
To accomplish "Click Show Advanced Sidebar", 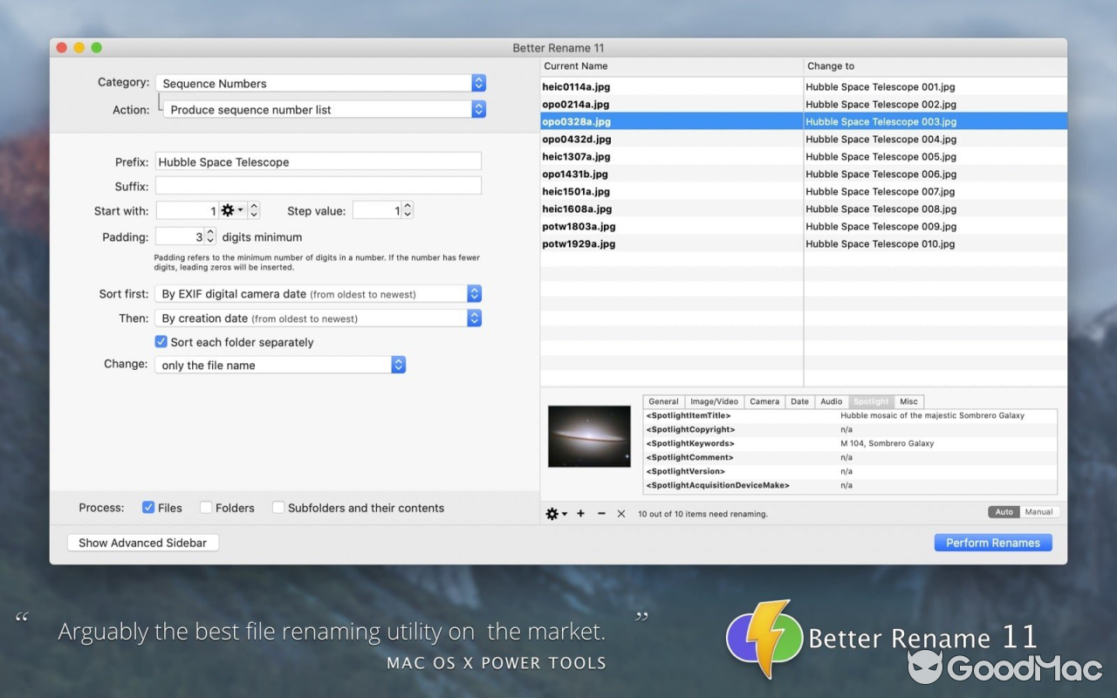I will [x=142, y=542].
